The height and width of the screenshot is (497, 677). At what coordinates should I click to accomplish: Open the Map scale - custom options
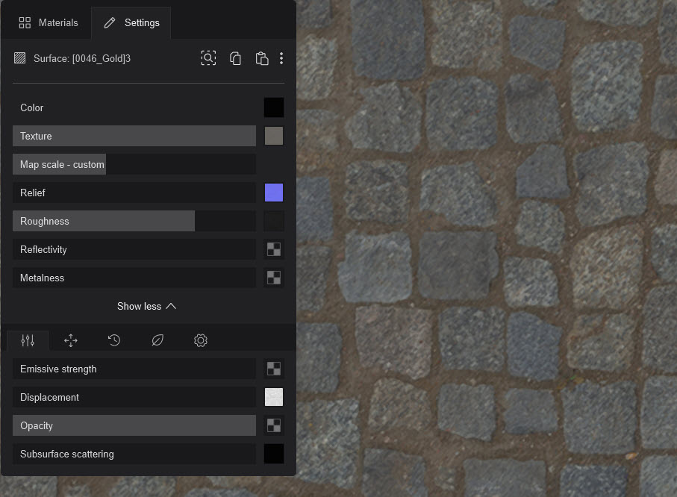click(59, 164)
